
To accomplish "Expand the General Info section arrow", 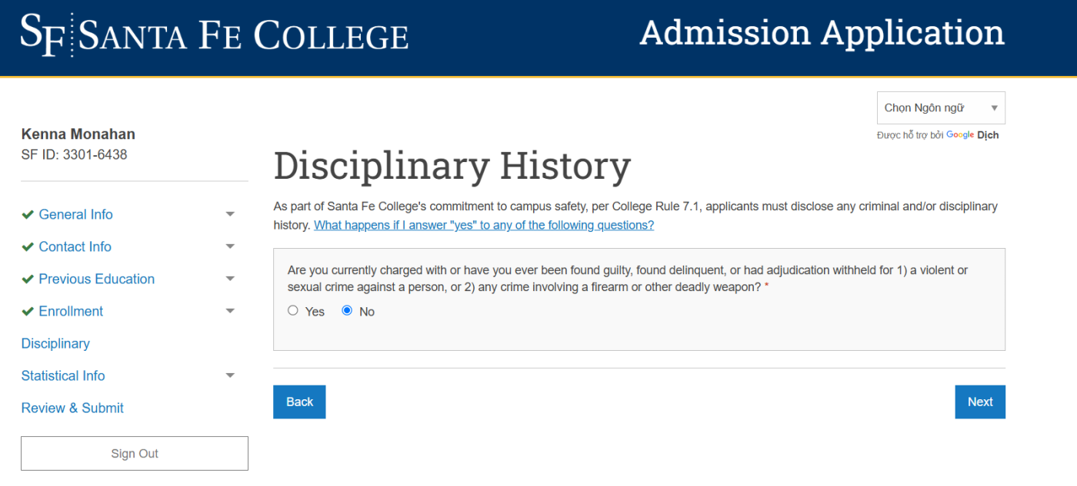I will (x=230, y=214).
